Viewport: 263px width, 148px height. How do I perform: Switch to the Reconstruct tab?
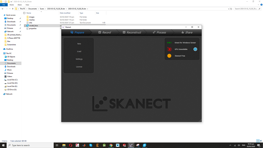[132, 32]
